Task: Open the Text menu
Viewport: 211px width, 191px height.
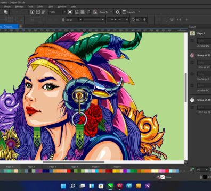Action: tap(30, 7)
